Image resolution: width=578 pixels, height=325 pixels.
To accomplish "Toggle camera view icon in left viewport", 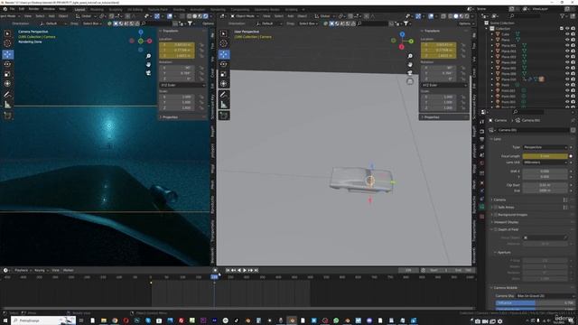I will pos(148,73).
